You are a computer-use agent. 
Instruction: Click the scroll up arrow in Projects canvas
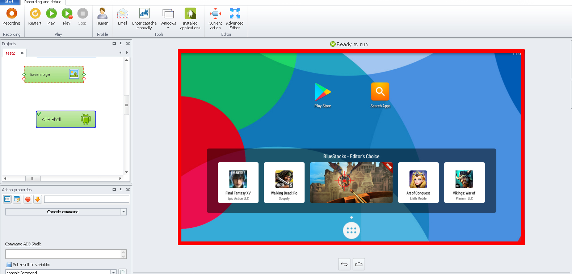126,60
